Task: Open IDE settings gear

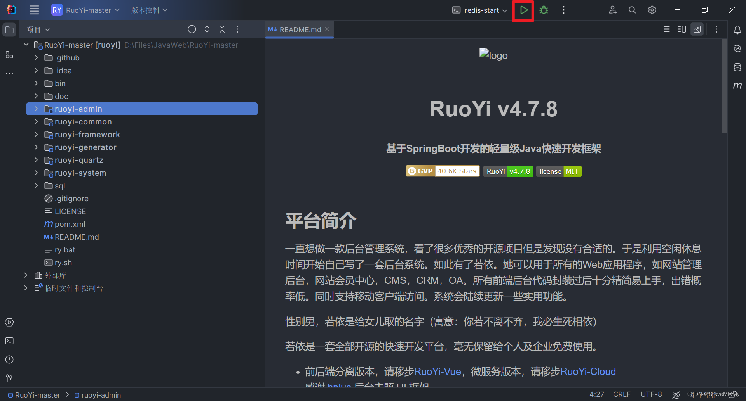Action: point(652,10)
